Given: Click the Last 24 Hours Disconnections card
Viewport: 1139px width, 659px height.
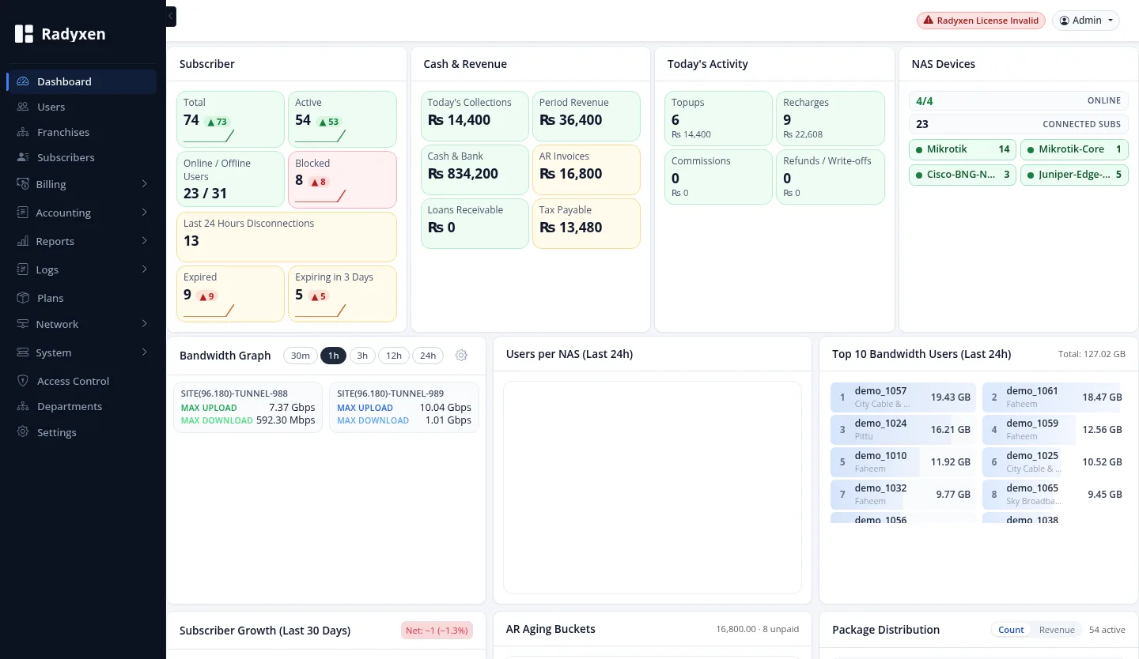Looking at the screenshot, I should 286,237.
